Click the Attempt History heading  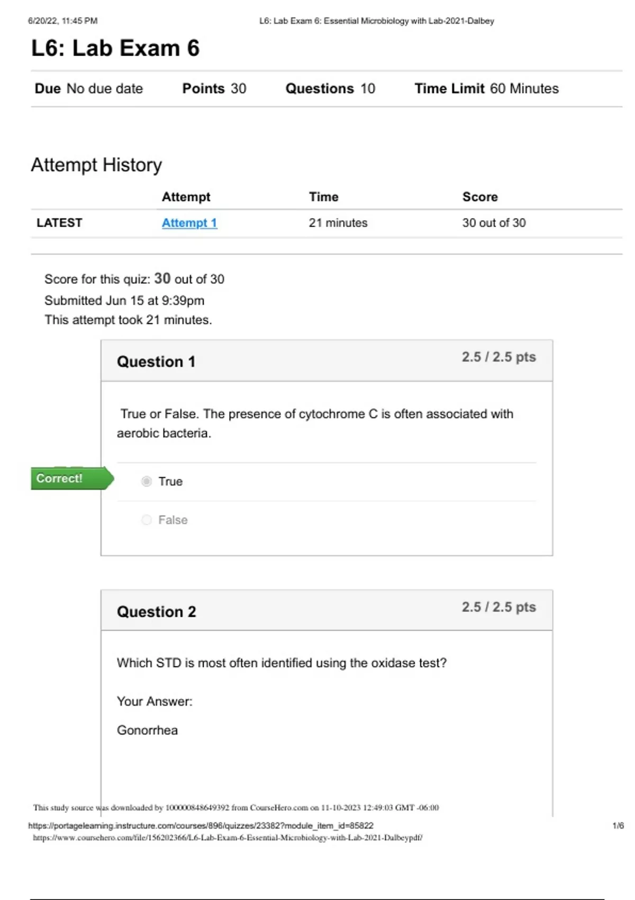(96, 165)
